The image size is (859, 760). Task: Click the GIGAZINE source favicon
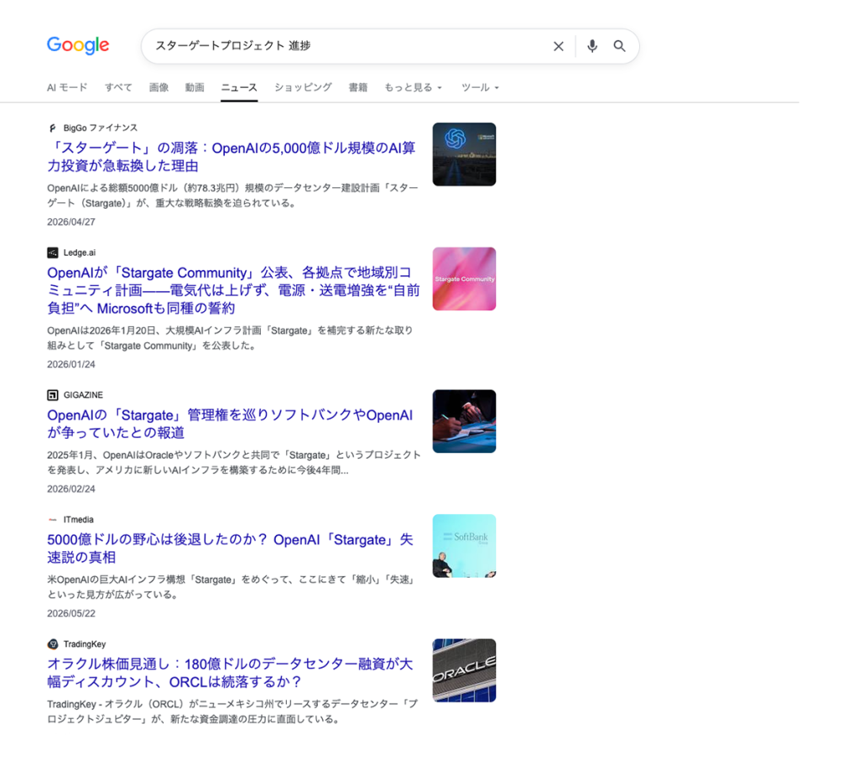coord(53,395)
